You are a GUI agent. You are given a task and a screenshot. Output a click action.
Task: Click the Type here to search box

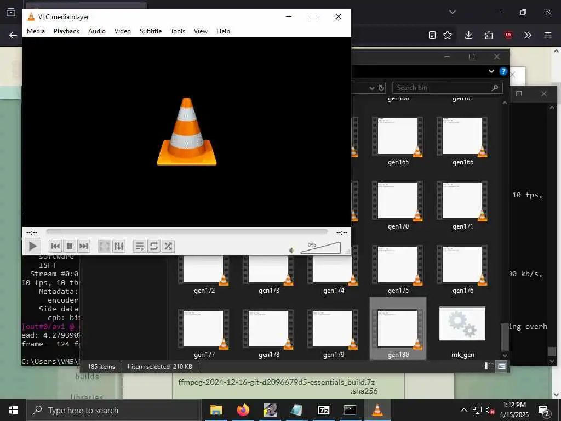click(x=114, y=410)
